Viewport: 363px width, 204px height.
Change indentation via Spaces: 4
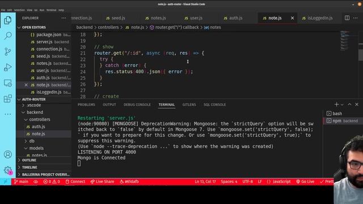(x=229, y=181)
